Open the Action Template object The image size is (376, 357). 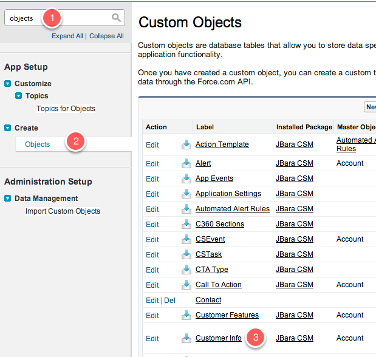[x=222, y=144]
